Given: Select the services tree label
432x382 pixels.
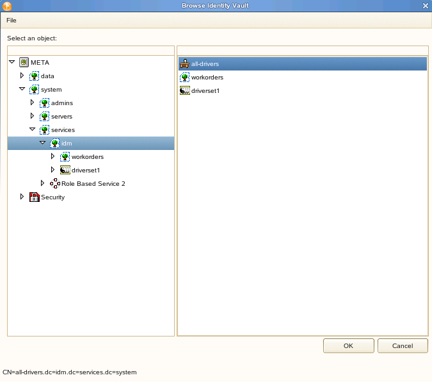Looking at the screenshot, I should click(x=63, y=130).
